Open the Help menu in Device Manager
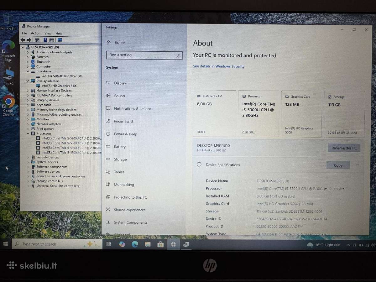This screenshot has height=282, width=376. [x=59, y=33]
